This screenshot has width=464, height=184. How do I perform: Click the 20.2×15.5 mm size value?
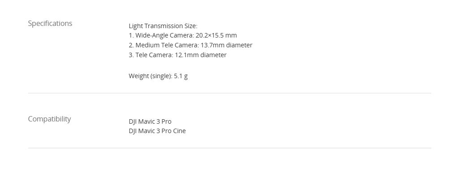tap(216, 35)
